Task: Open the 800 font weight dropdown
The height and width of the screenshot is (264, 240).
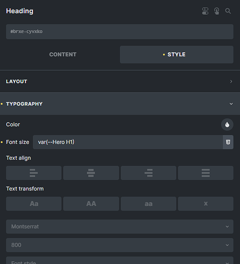Action: point(120,245)
